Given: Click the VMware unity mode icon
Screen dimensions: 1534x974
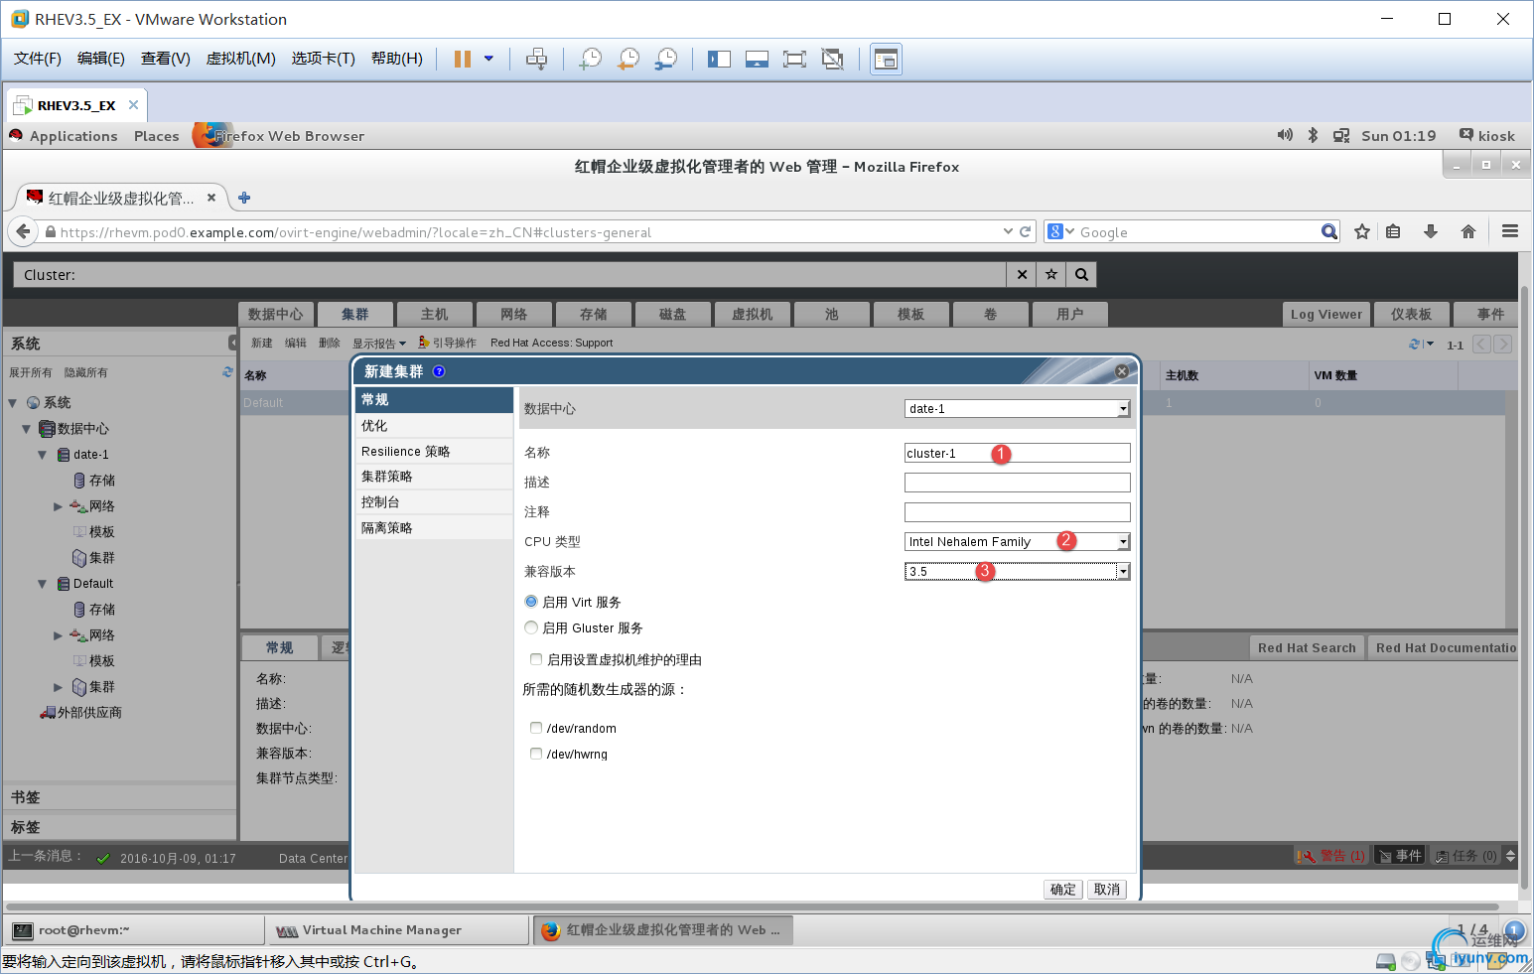Looking at the screenshot, I should (x=833, y=59).
